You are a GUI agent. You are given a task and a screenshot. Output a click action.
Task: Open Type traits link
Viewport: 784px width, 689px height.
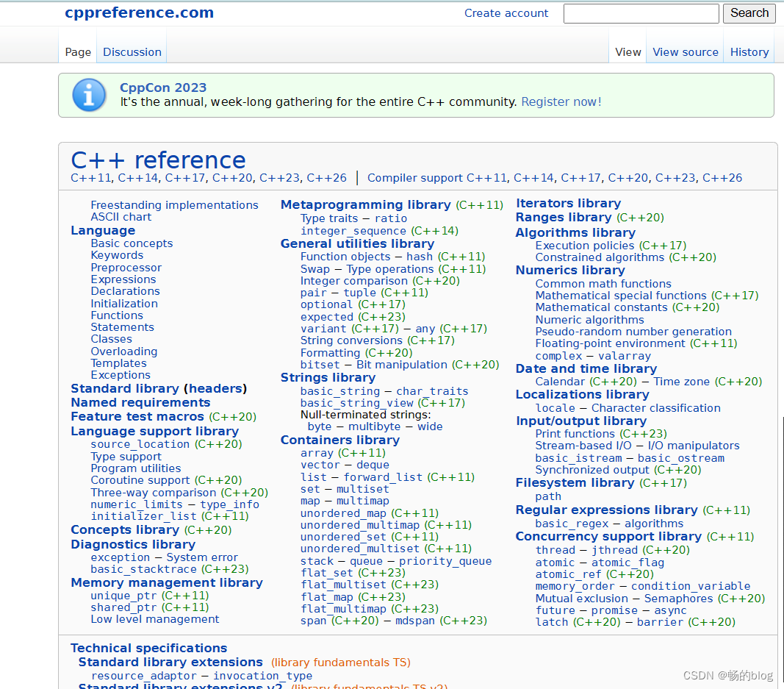329,218
